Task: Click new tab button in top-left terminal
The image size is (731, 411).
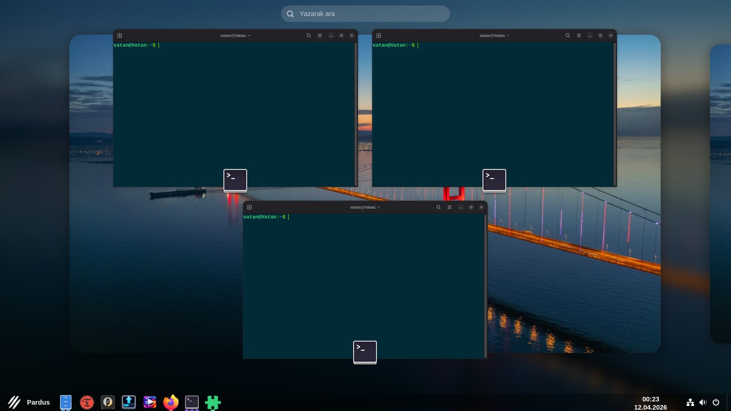Action: 120,36
